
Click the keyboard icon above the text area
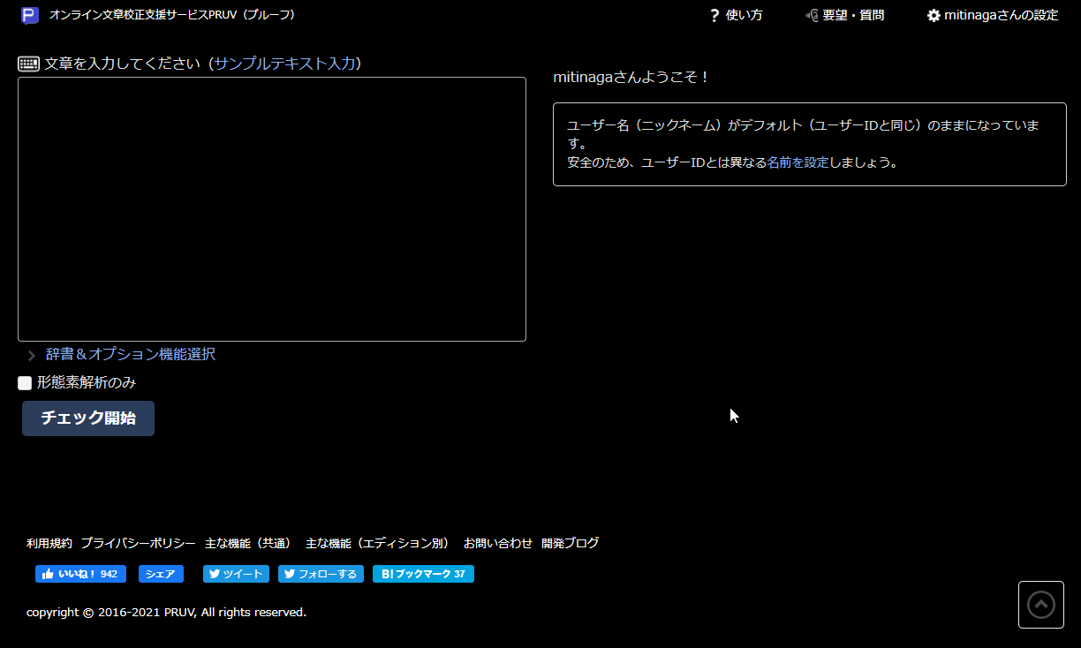tap(28, 64)
